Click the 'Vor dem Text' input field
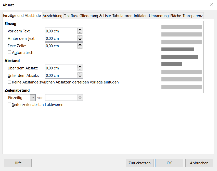 [x=61, y=31]
